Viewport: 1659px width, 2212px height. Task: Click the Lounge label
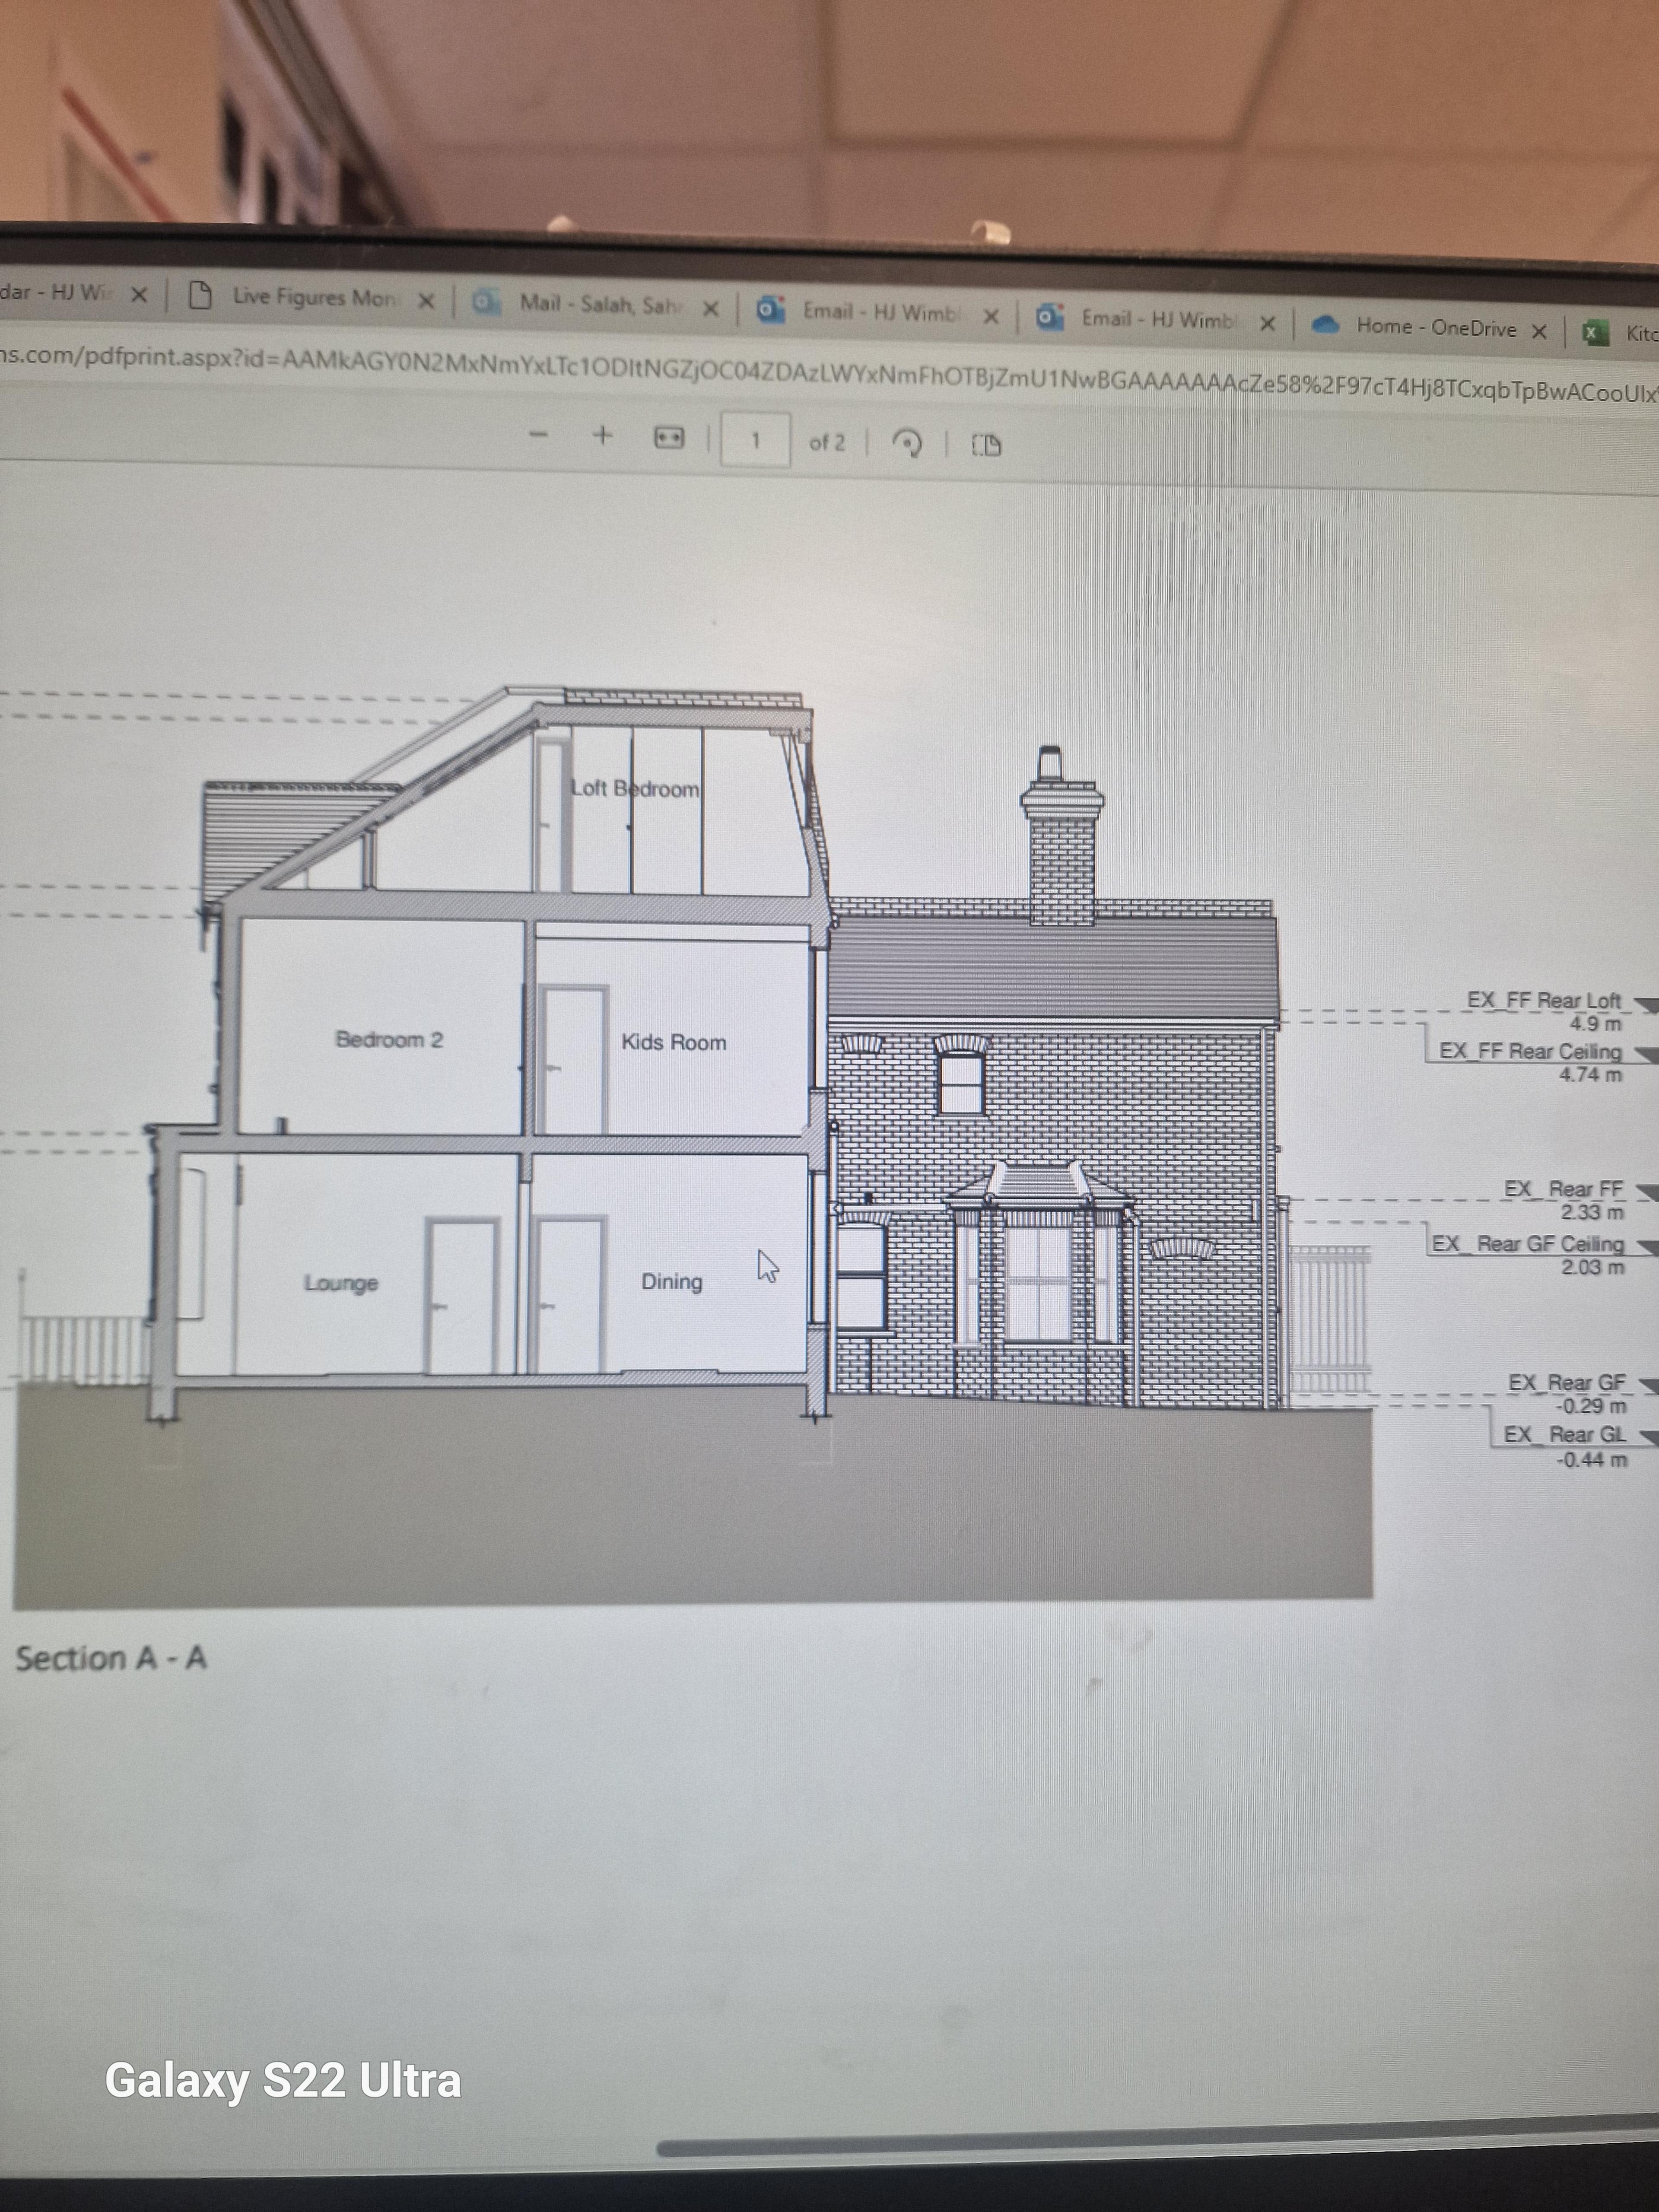341,1283
